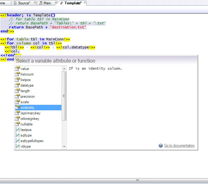Click the precision attribute icon

coord(18,96)
